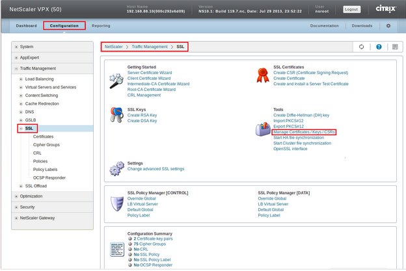The width and height of the screenshot is (406, 271).
Task: Open Intermediate-CA Certificate Wizard
Action: (x=159, y=84)
